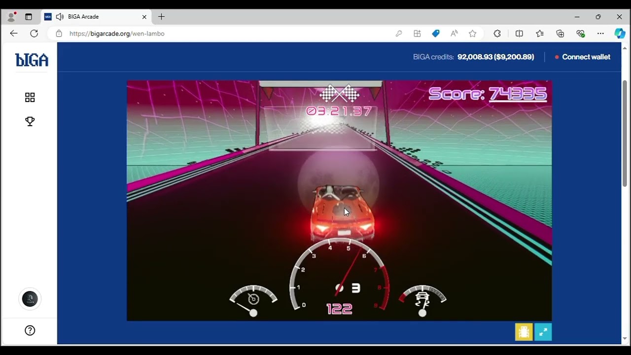View site information lock icon
The width and height of the screenshot is (631, 355).
pos(59,34)
